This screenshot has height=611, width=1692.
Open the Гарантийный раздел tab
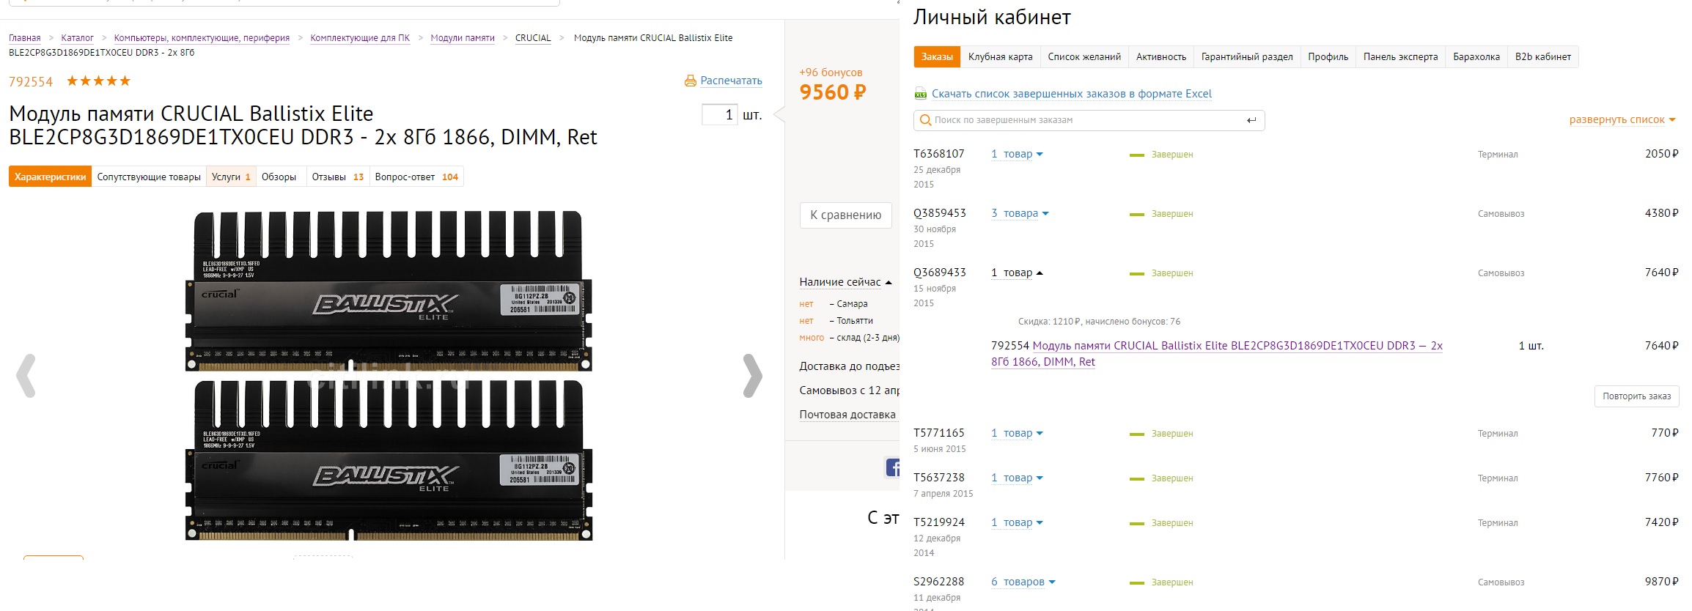pyautogui.click(x=1246, y=57)
